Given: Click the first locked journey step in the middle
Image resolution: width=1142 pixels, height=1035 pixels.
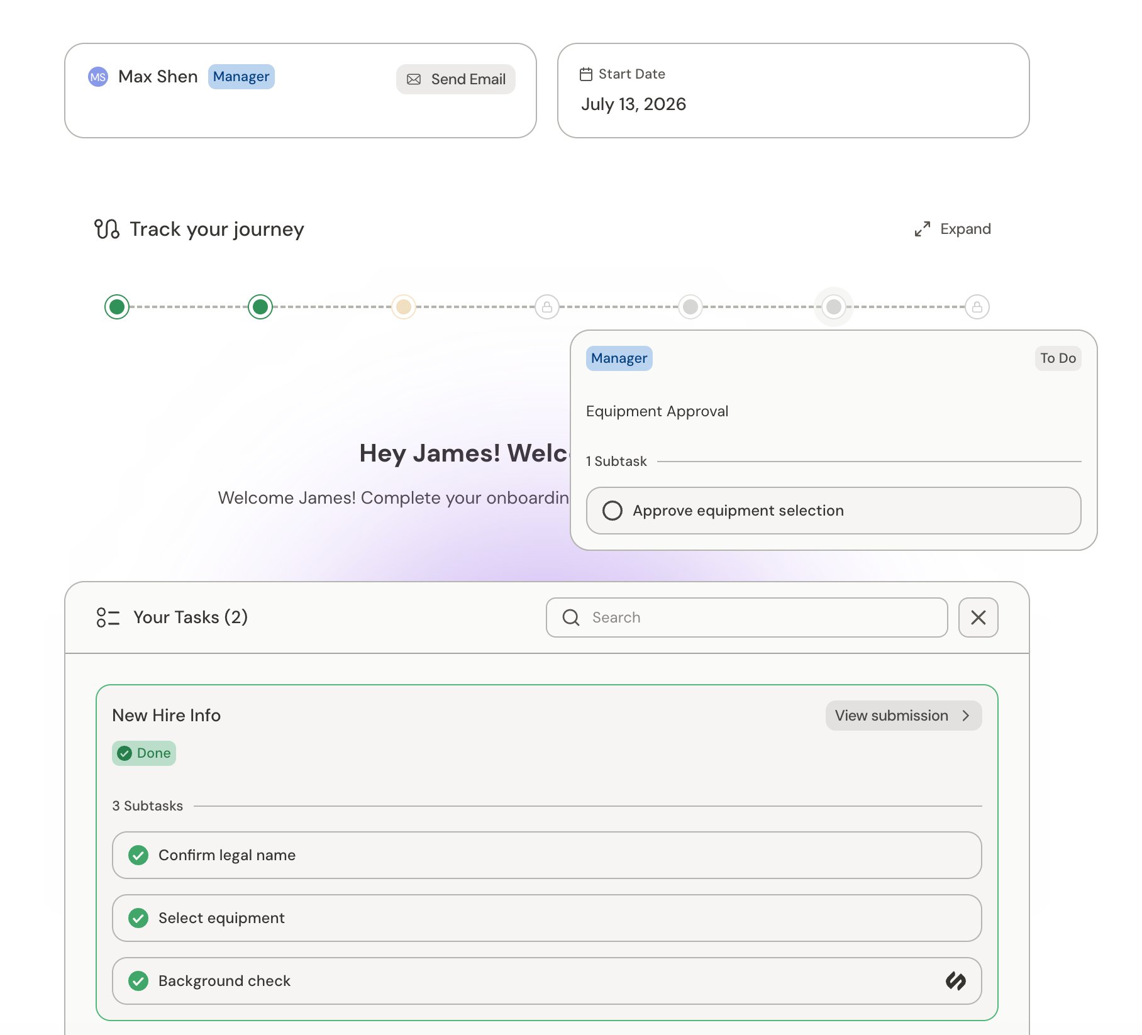Looking at the screenshot, I should tap(547, 307).
